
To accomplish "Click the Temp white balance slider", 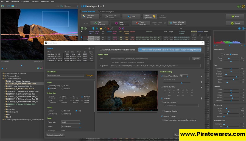I will tap(228, 58).
